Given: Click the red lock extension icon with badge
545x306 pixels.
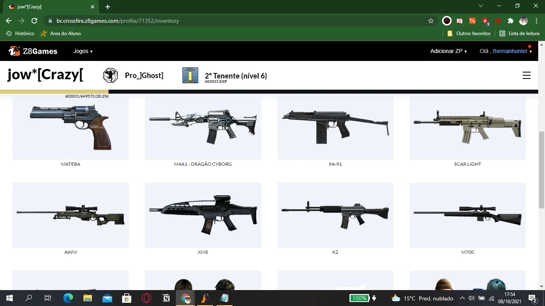Looking at the screenshot, I should tap(486, 21).
